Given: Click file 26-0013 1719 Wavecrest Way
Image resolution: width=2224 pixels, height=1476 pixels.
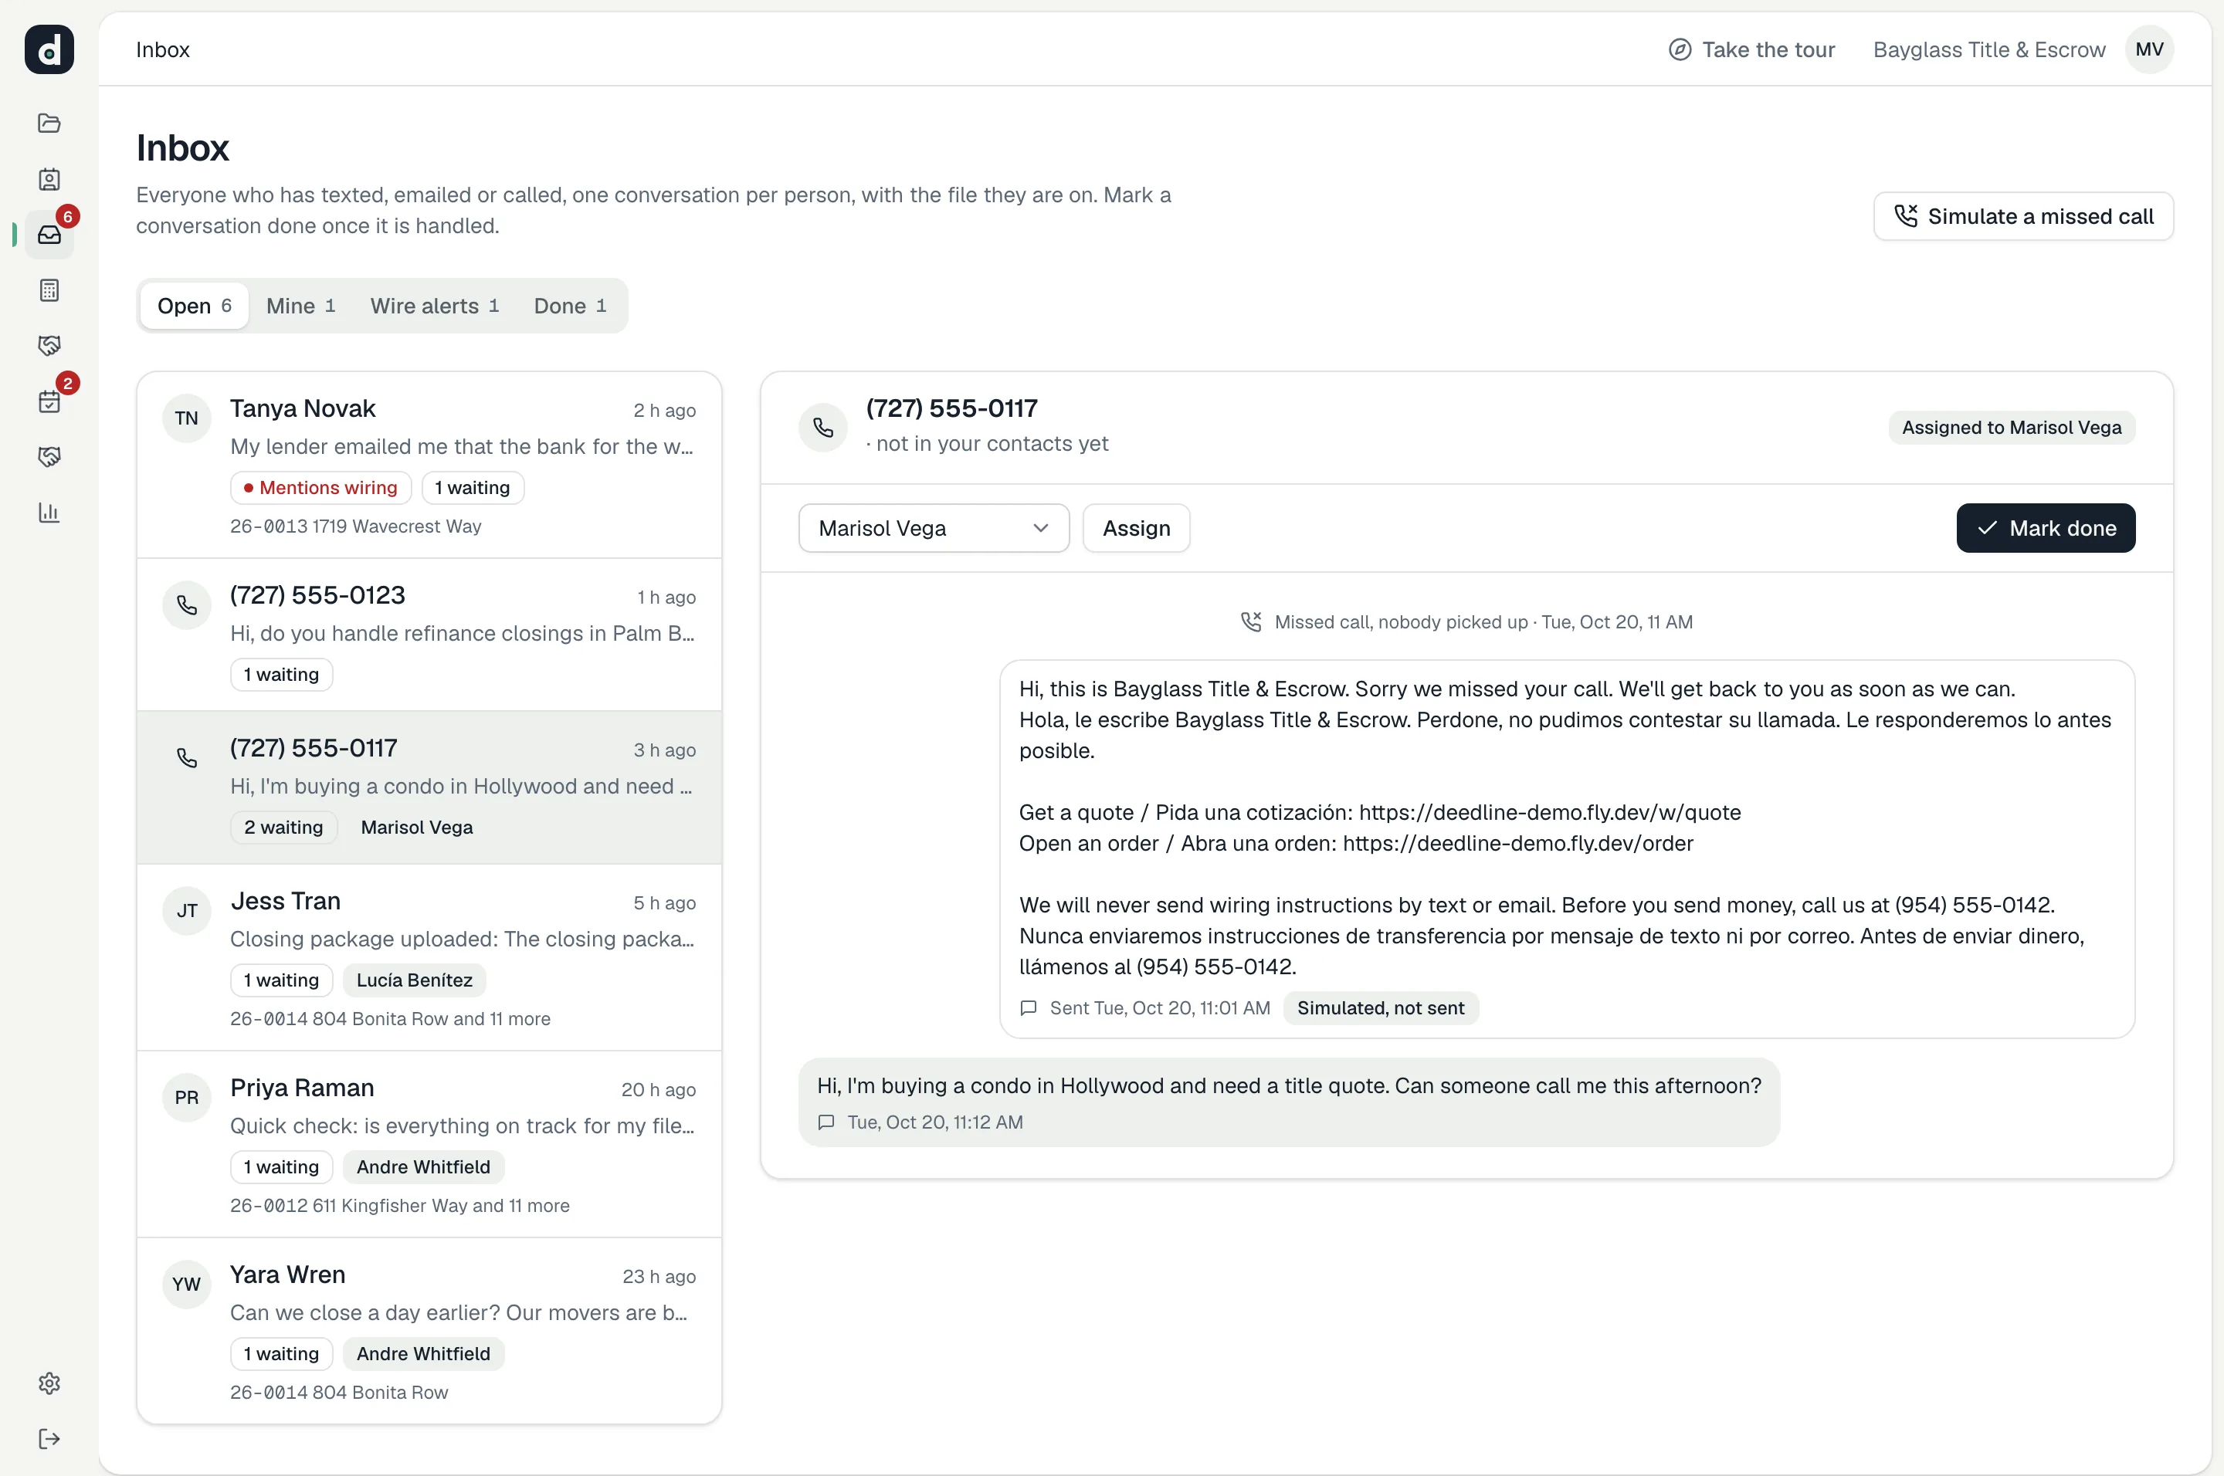Looking at the screenshot, I should pos(355,526).
